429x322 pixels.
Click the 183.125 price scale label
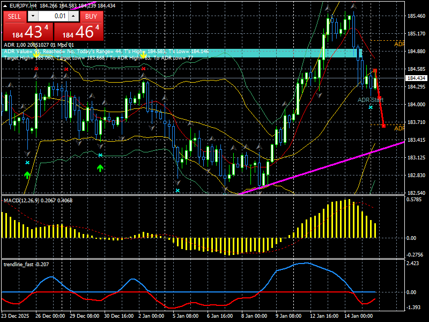click(x=417, y=157)
